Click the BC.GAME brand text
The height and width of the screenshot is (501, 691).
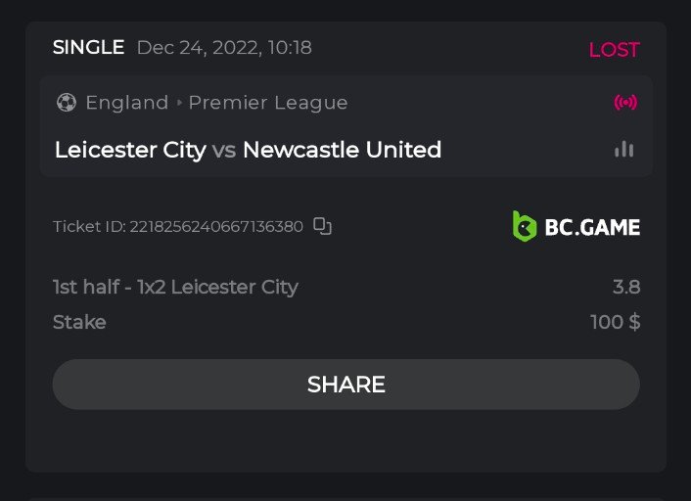coord(592,228)
